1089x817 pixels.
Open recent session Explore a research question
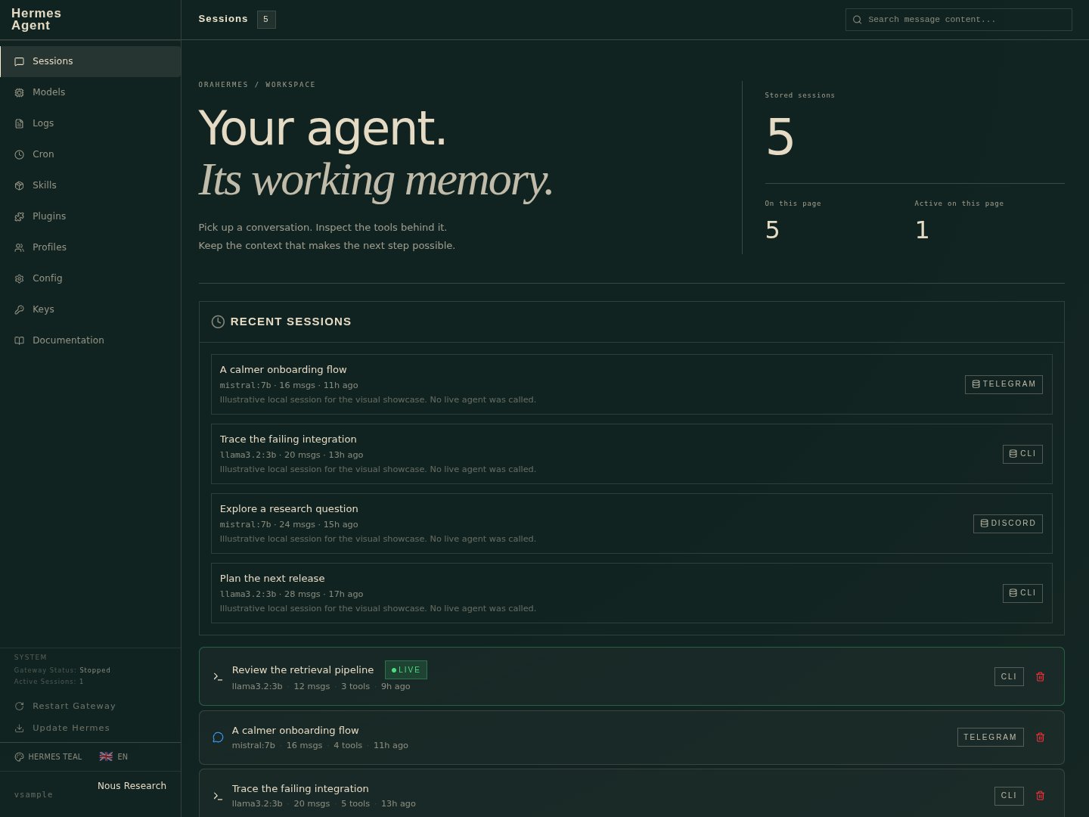(x=631, y=523)
